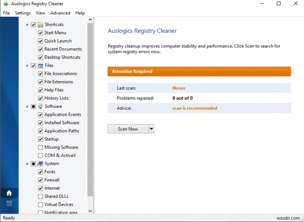Click the Shortcuts folder icon
The height and width of the screenshot is (222, 304).
(40, 25)
